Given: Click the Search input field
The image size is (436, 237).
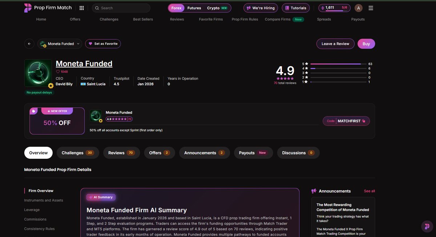Looking at the screenshot, I should pyautogui.click(x=121, y=8).
